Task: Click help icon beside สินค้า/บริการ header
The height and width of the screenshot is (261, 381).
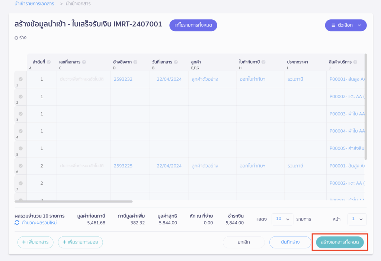Action: (355, 62)
